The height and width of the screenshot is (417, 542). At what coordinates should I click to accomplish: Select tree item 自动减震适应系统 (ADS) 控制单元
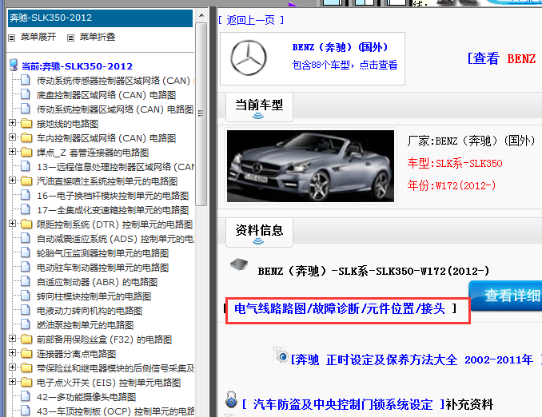(115, 239)
